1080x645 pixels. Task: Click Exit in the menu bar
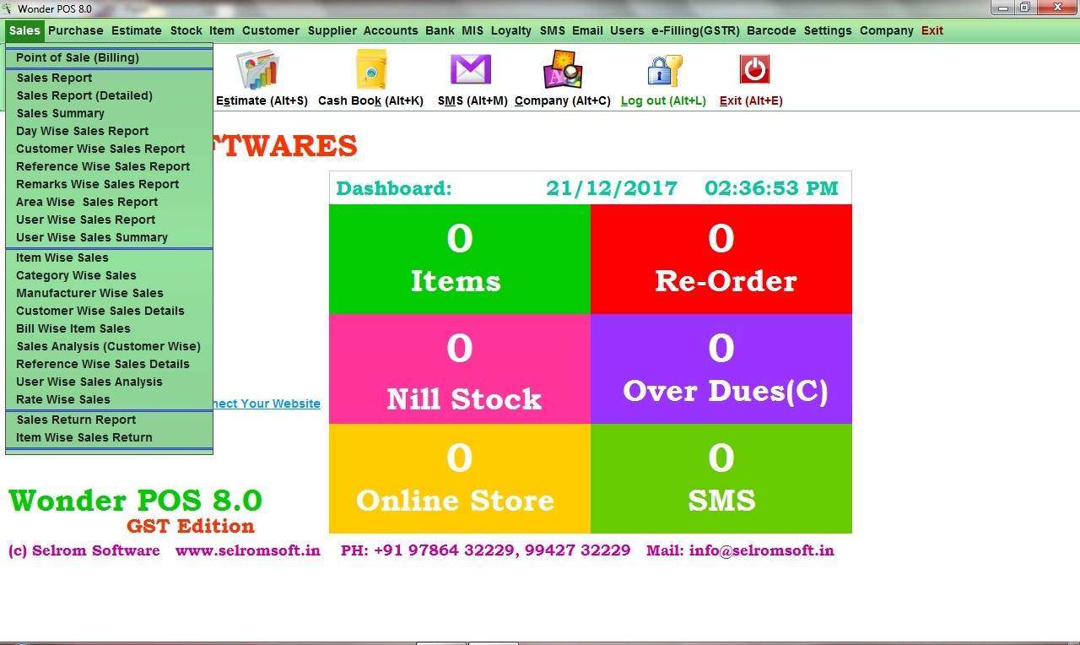click(932, 30)
